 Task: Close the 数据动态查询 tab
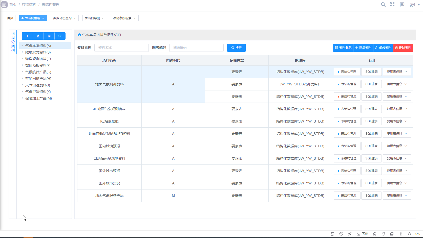74,18
